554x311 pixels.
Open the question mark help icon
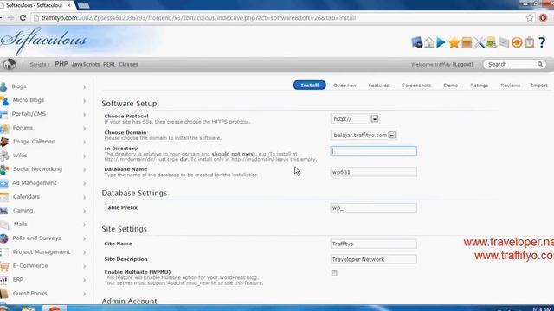(x=542, y=42)
